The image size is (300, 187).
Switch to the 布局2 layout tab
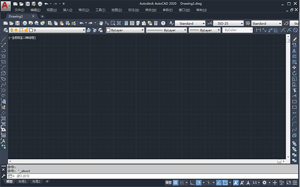pos(36,181)
